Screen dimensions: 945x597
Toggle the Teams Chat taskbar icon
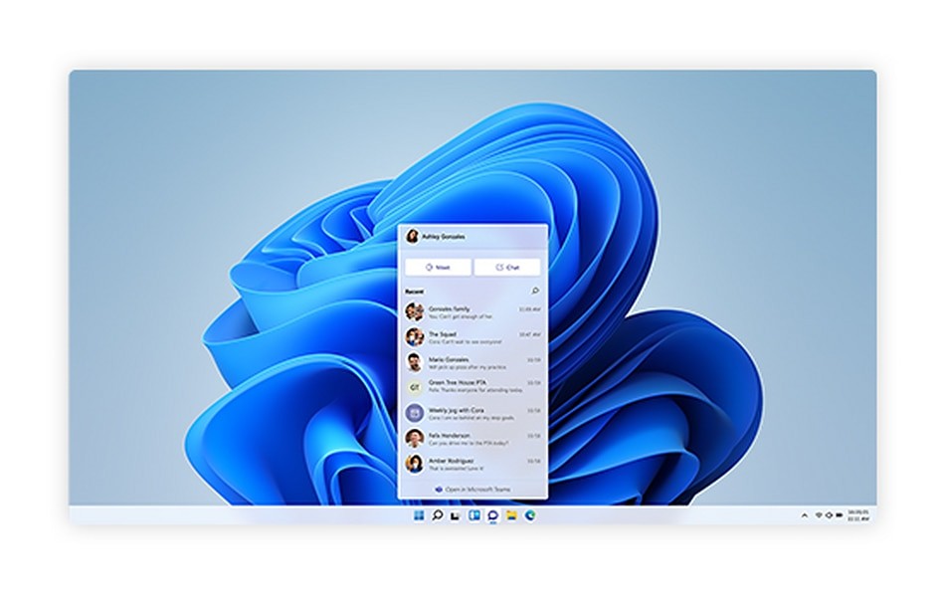tap(492, 515)
